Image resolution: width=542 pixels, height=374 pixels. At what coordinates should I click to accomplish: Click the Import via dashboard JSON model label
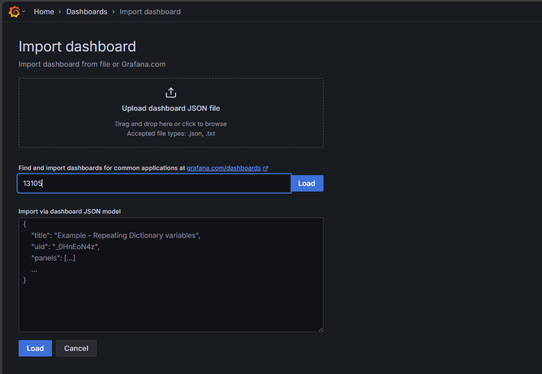(x=69, y=211)
